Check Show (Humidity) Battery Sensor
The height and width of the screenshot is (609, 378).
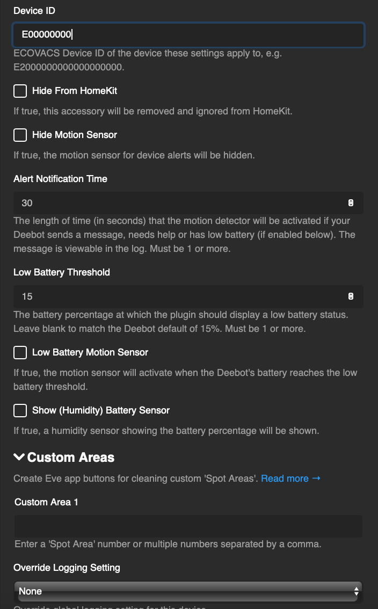pyautogui.click(x=20, y=410)
